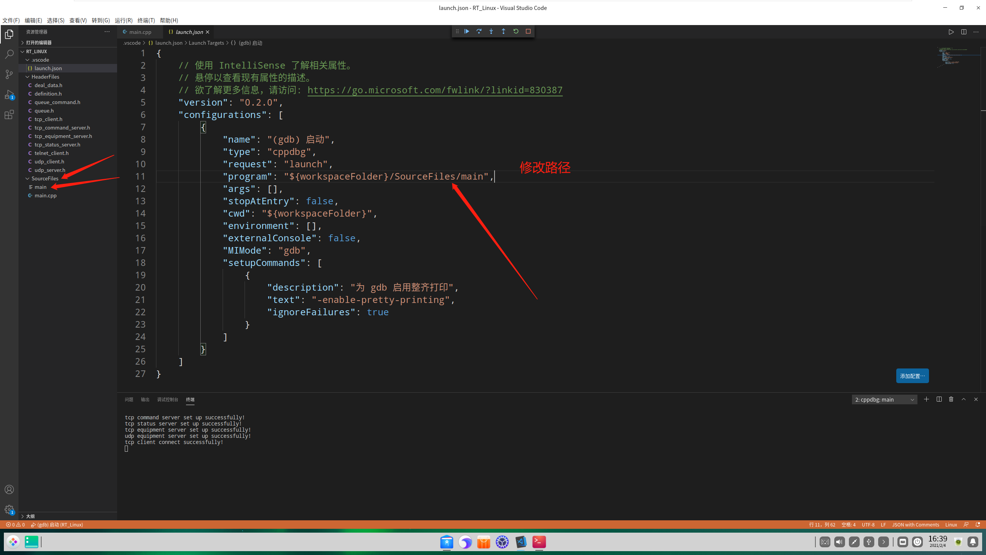
Task: Open the 运行(R) menu
Action: tap(123, 20)
